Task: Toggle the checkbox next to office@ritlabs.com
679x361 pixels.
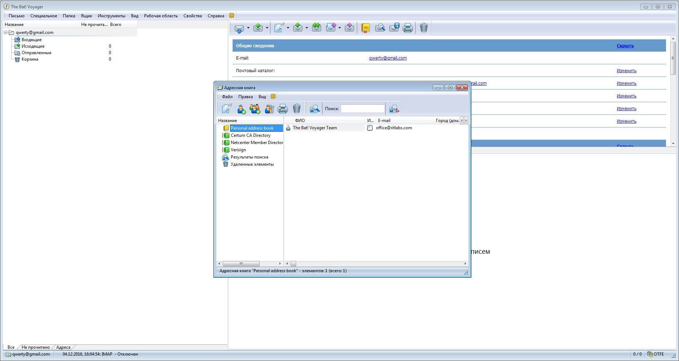Action: tap(370, 128)
